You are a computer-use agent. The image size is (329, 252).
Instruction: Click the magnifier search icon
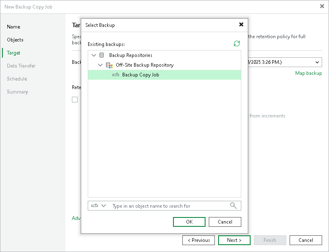233,206
